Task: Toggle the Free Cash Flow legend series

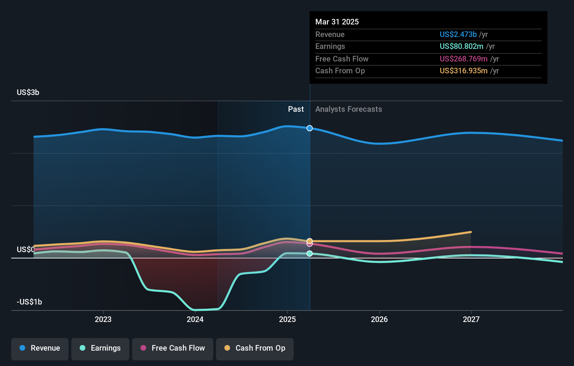Action: 173,349
